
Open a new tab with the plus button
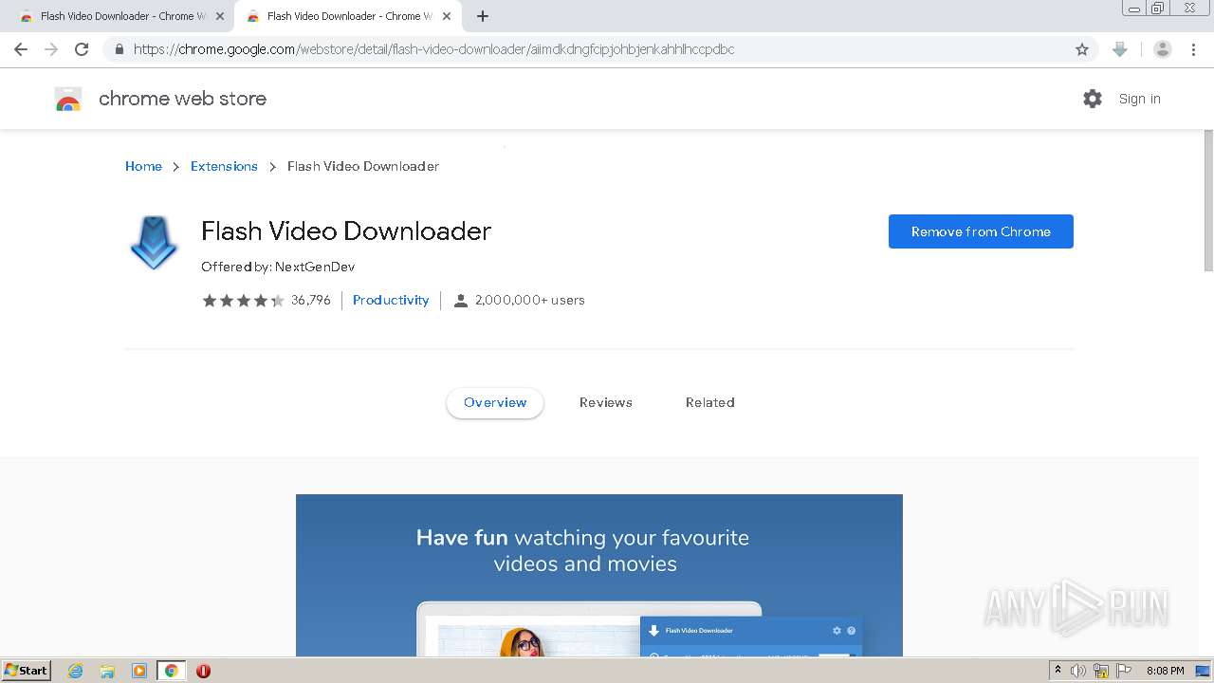point(483,16)
